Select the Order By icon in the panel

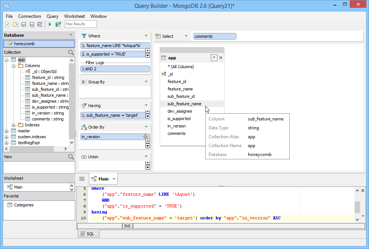[x=84, y=127]
